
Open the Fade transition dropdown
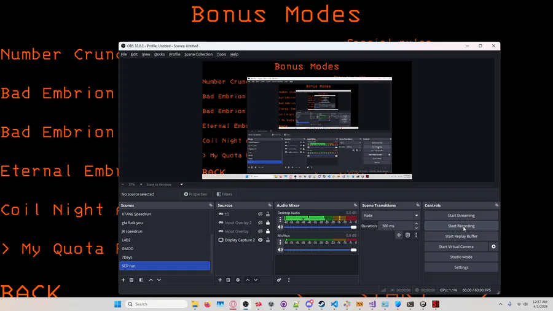coord(390,216)
